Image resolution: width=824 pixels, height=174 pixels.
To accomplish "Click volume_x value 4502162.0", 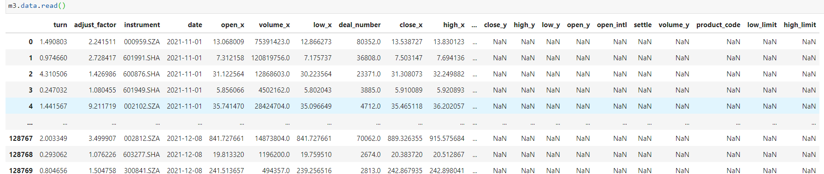I will pyautogui.click(x=274, y=90).
